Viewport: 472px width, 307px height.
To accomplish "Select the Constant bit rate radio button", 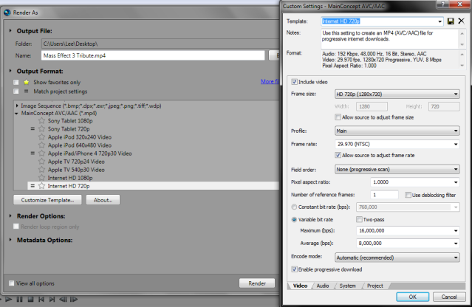I will tap(295, 207).
